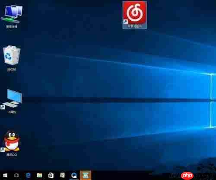Open Task View from the taskbar

16,175
